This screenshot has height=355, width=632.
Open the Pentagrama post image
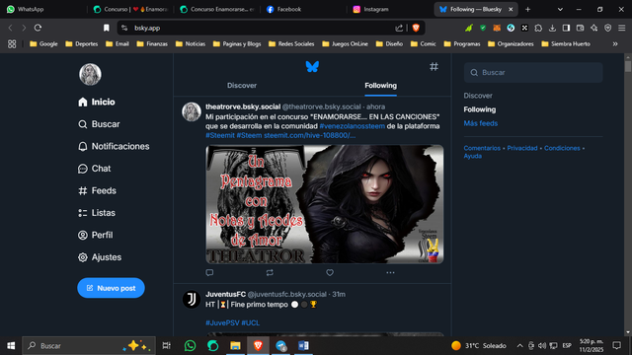325,204
